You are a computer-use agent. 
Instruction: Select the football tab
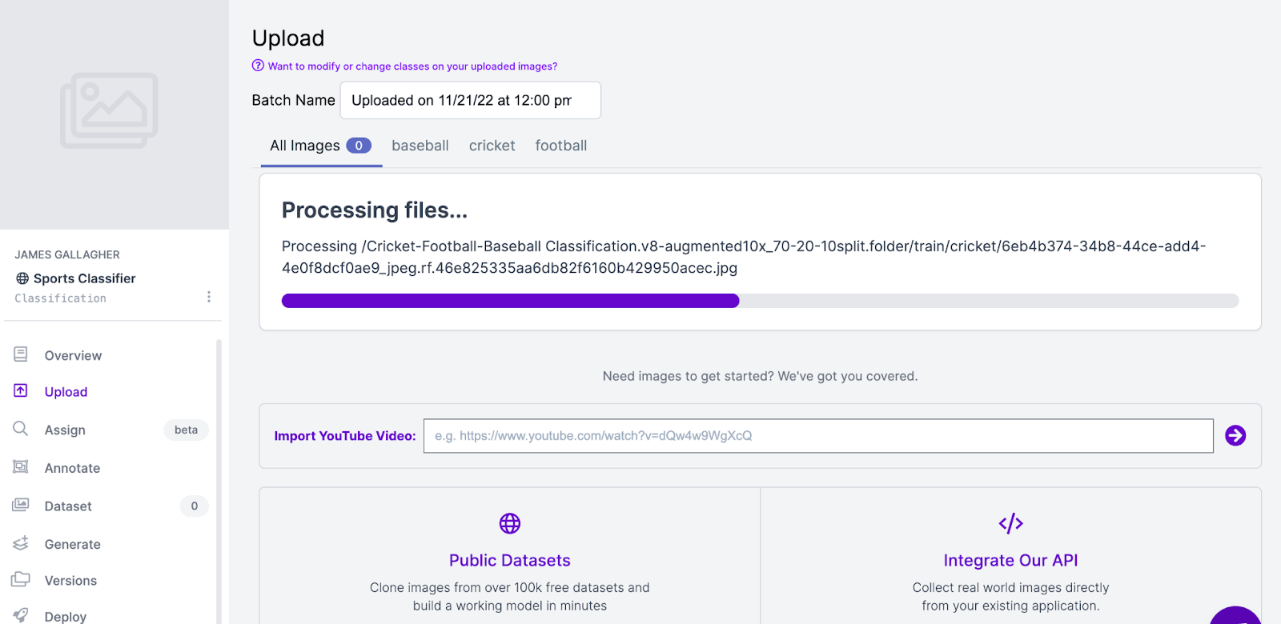[560, 146]
